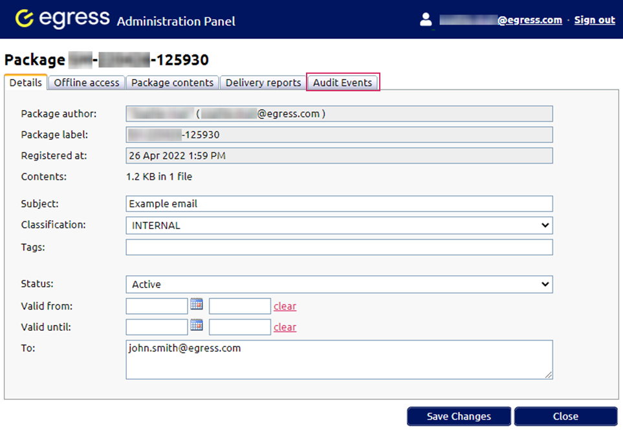Select the Details tab

[25, 82]
